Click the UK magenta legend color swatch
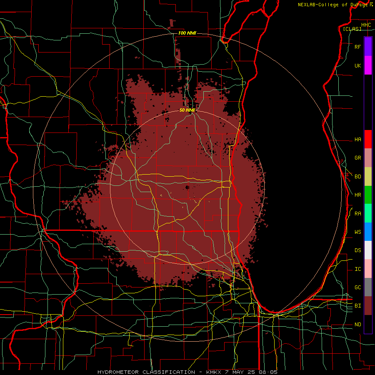Image resolution: width=375 pixels, height=375 pixels. 368,65
